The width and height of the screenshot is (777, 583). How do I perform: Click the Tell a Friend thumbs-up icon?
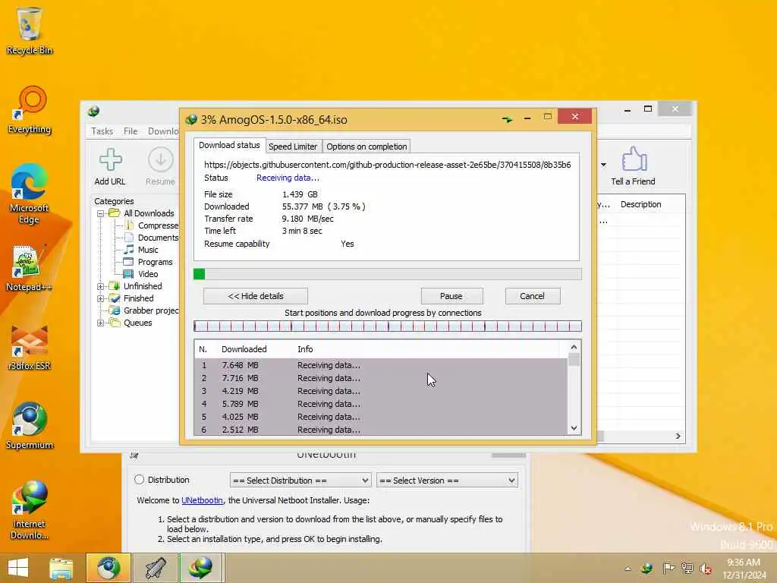point(634,166)
